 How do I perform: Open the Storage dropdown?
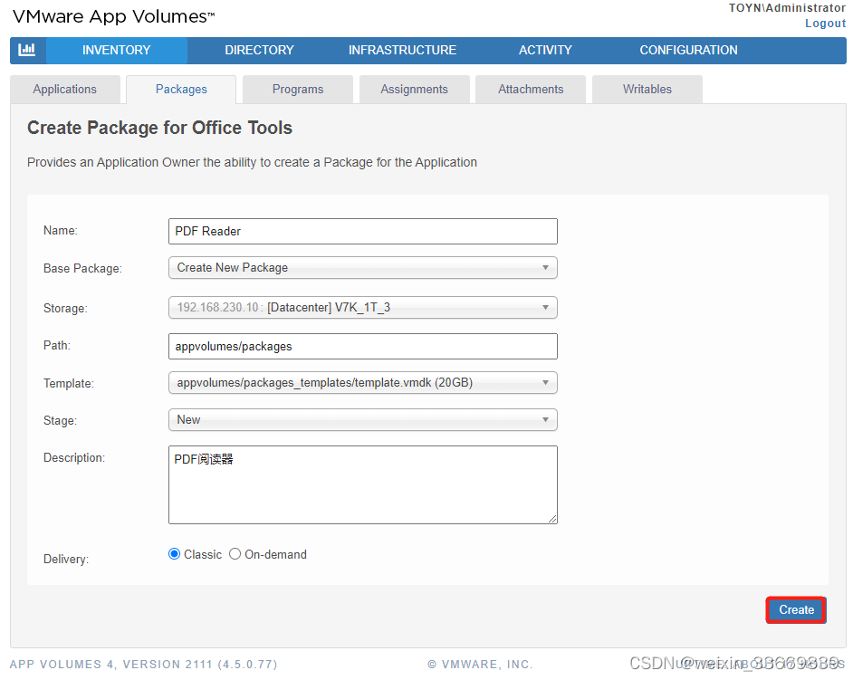coord(363,307)
